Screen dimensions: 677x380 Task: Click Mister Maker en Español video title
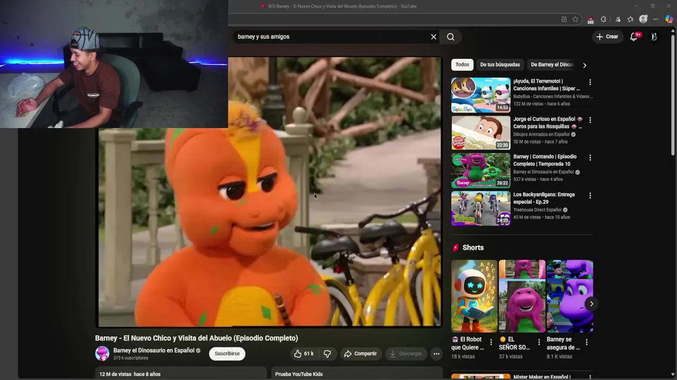point(542,377)
